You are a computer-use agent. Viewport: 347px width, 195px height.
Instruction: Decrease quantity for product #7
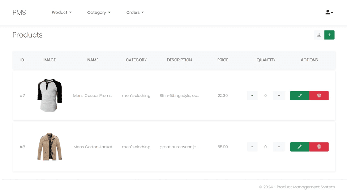(252, 96)
